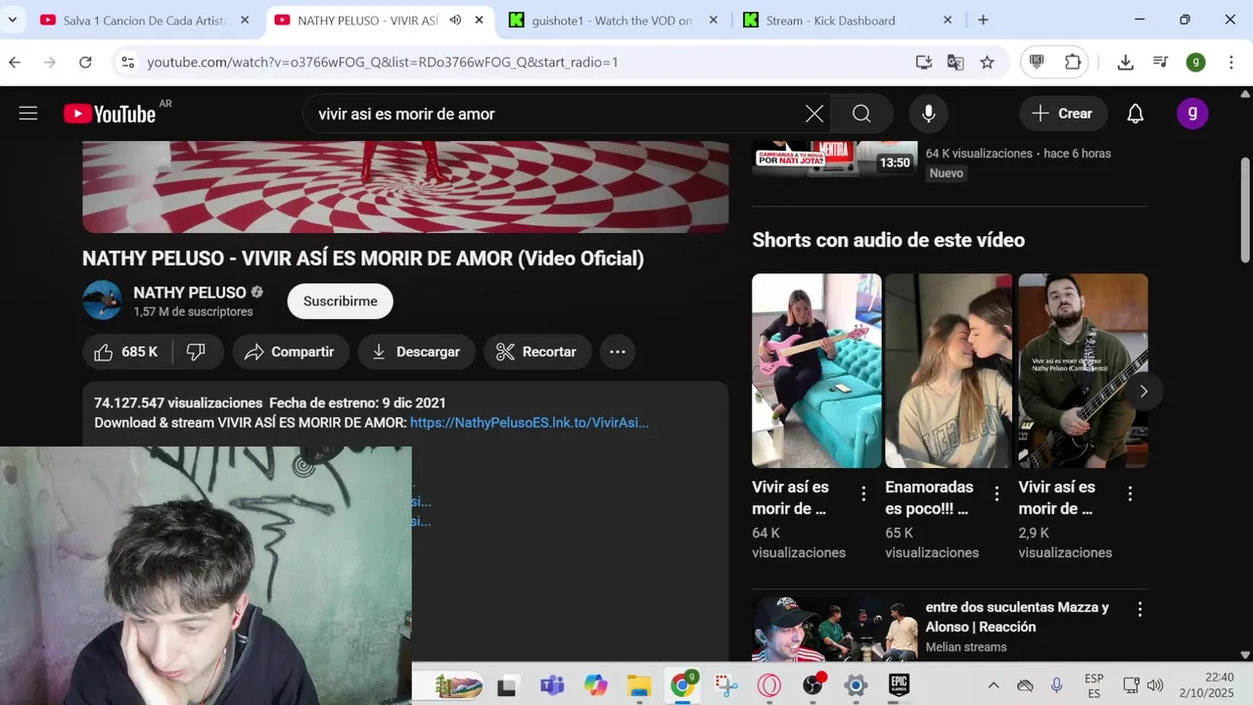Screen dimensions: 1253x705
Task: Clear the search box with the X
Action: click(814, 114)
